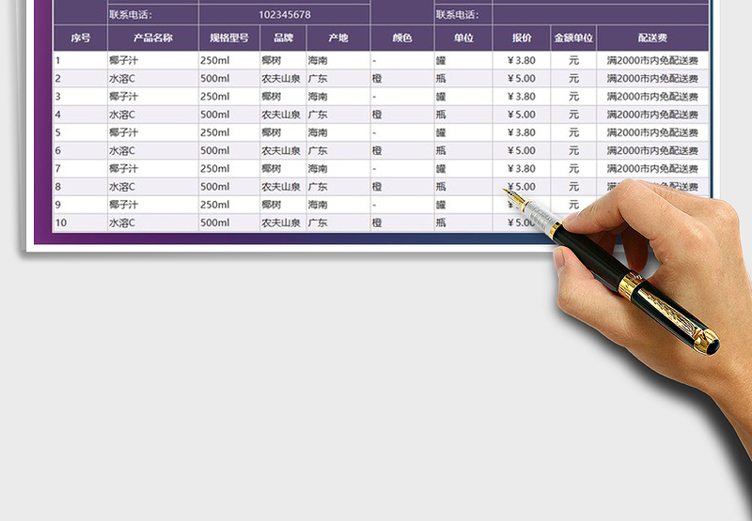The height and width of the screenshot is (521, 752).
Task: Click the 金额单位 column header
Action: click(x=573, y=38)
